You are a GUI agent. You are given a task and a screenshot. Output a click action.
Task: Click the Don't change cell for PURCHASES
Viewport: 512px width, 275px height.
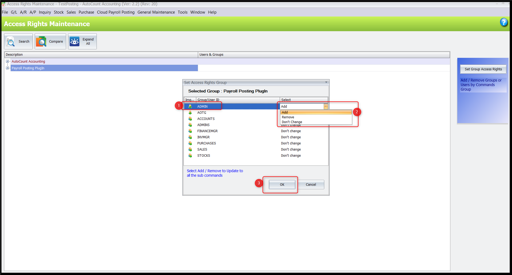click(x=304, y=143)
